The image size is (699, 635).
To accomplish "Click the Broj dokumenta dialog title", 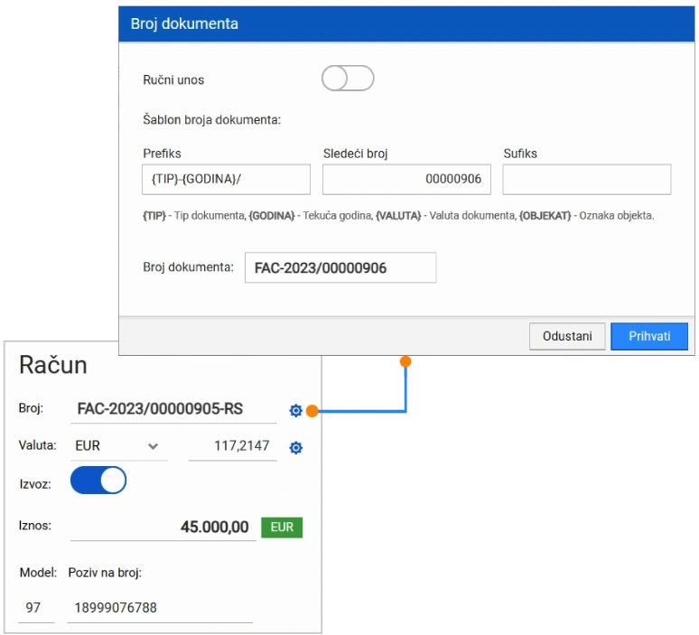I will tap(184, 23).
